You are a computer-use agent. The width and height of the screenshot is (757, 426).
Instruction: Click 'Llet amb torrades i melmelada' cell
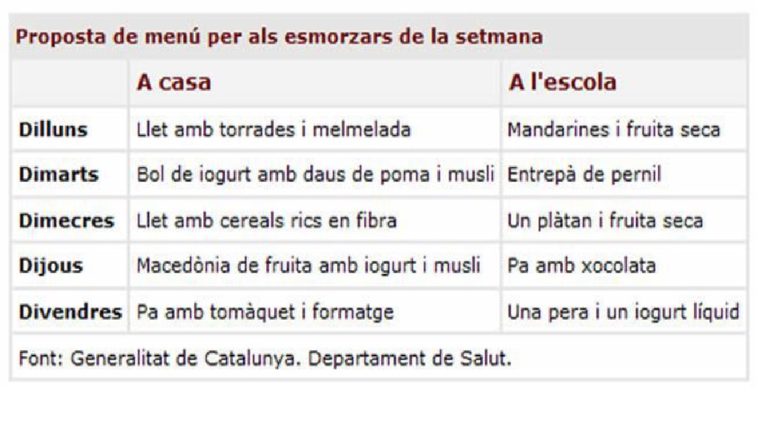[273, 129]
